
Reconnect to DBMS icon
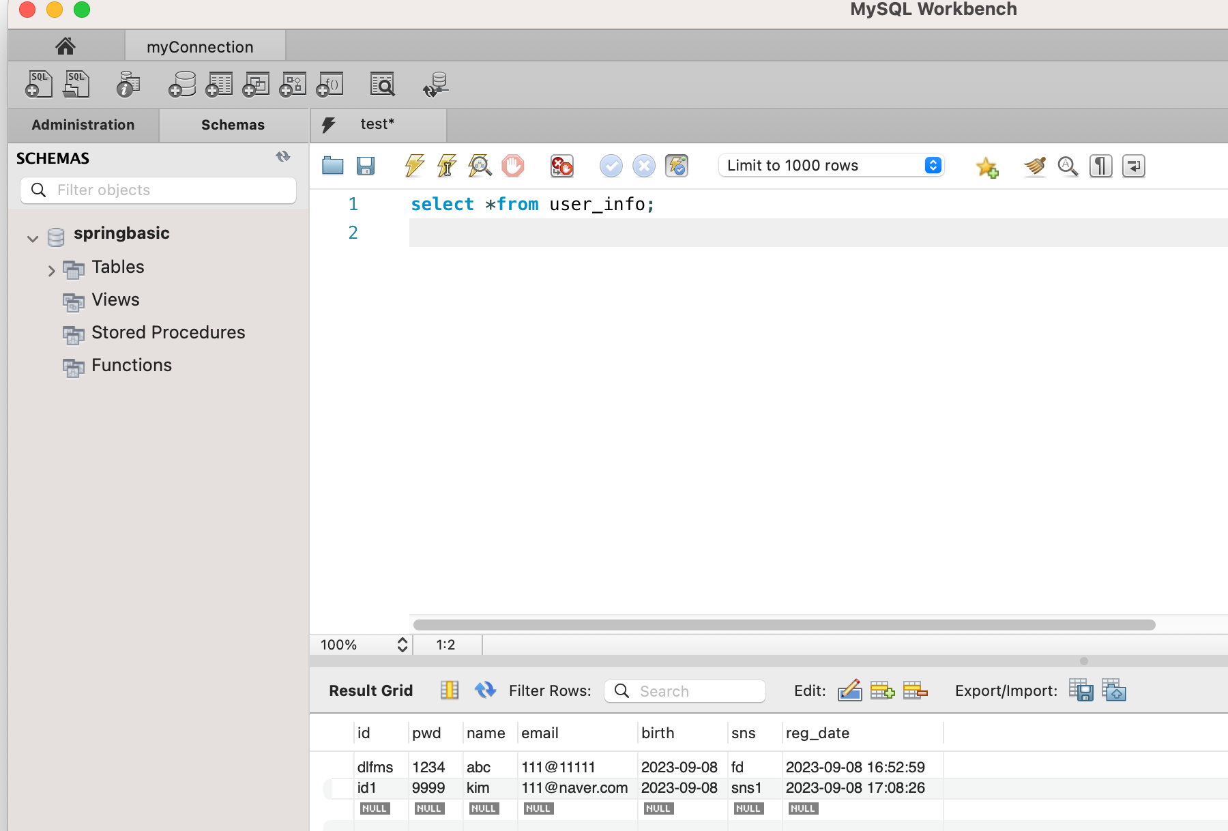point(435,84)
